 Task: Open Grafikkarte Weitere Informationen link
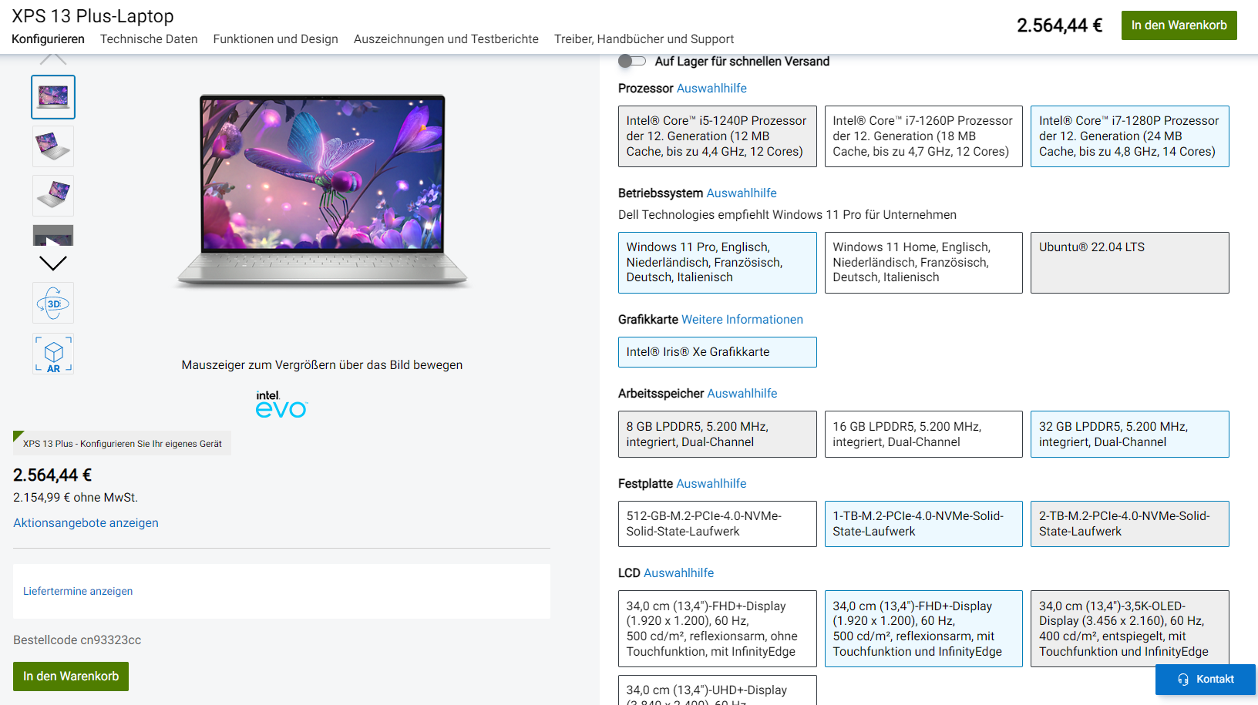click(742, 320)
